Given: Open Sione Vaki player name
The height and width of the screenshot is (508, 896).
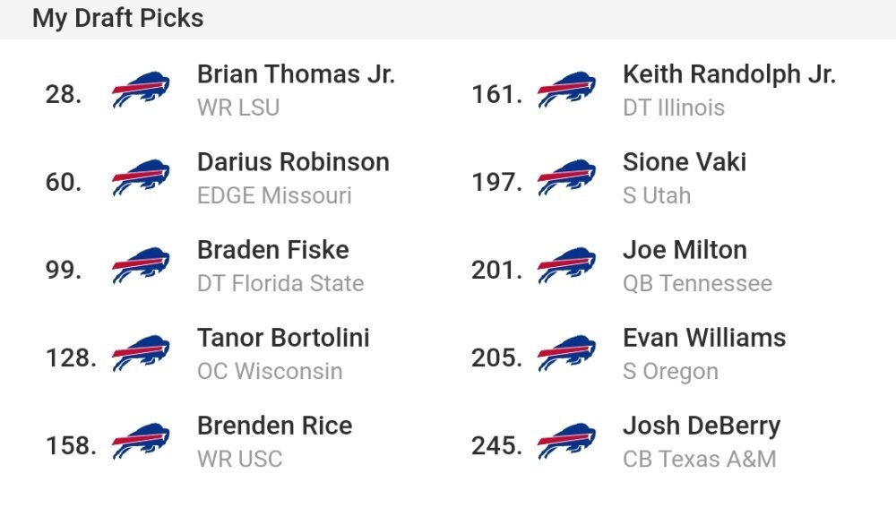Looking at the screenshot, I should click(685, 162).
